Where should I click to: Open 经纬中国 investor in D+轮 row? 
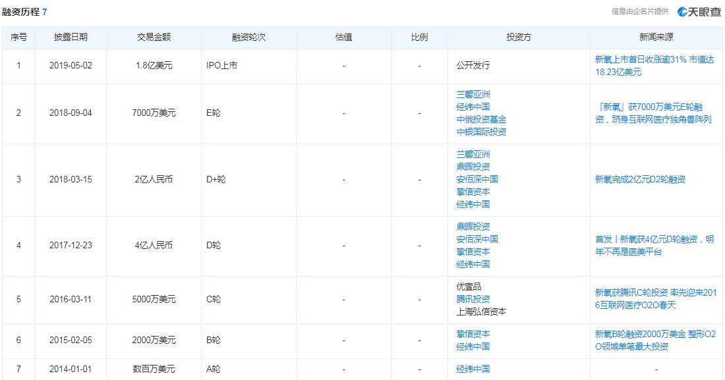pos(473,204)
